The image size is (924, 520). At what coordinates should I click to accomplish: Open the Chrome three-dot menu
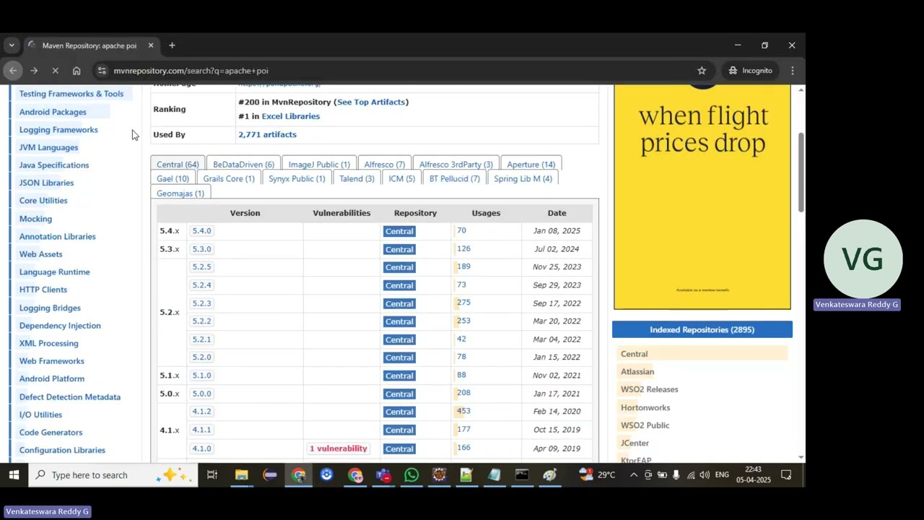click(x=793, y=71)
